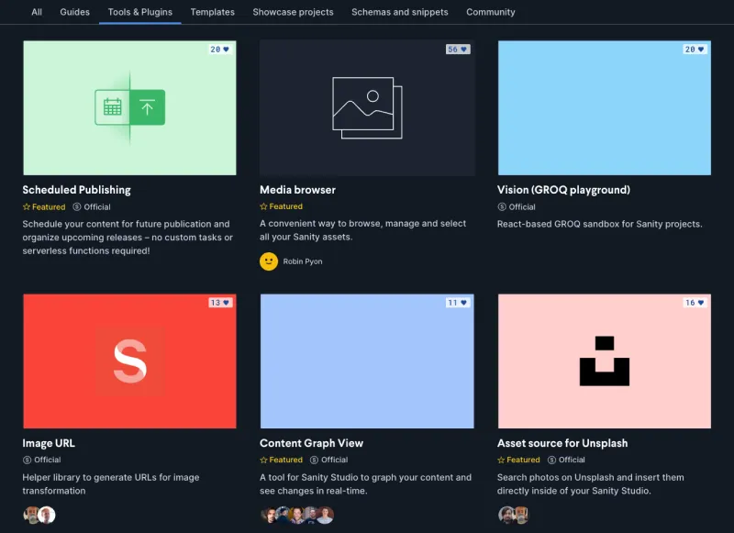Click the Official badge under Image URL

point(41,460)
